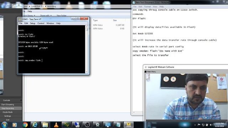Viewport: 228px width, 128px height.
Task: Select the 0 KB MP4 Video row
Action: pos(108,28)
